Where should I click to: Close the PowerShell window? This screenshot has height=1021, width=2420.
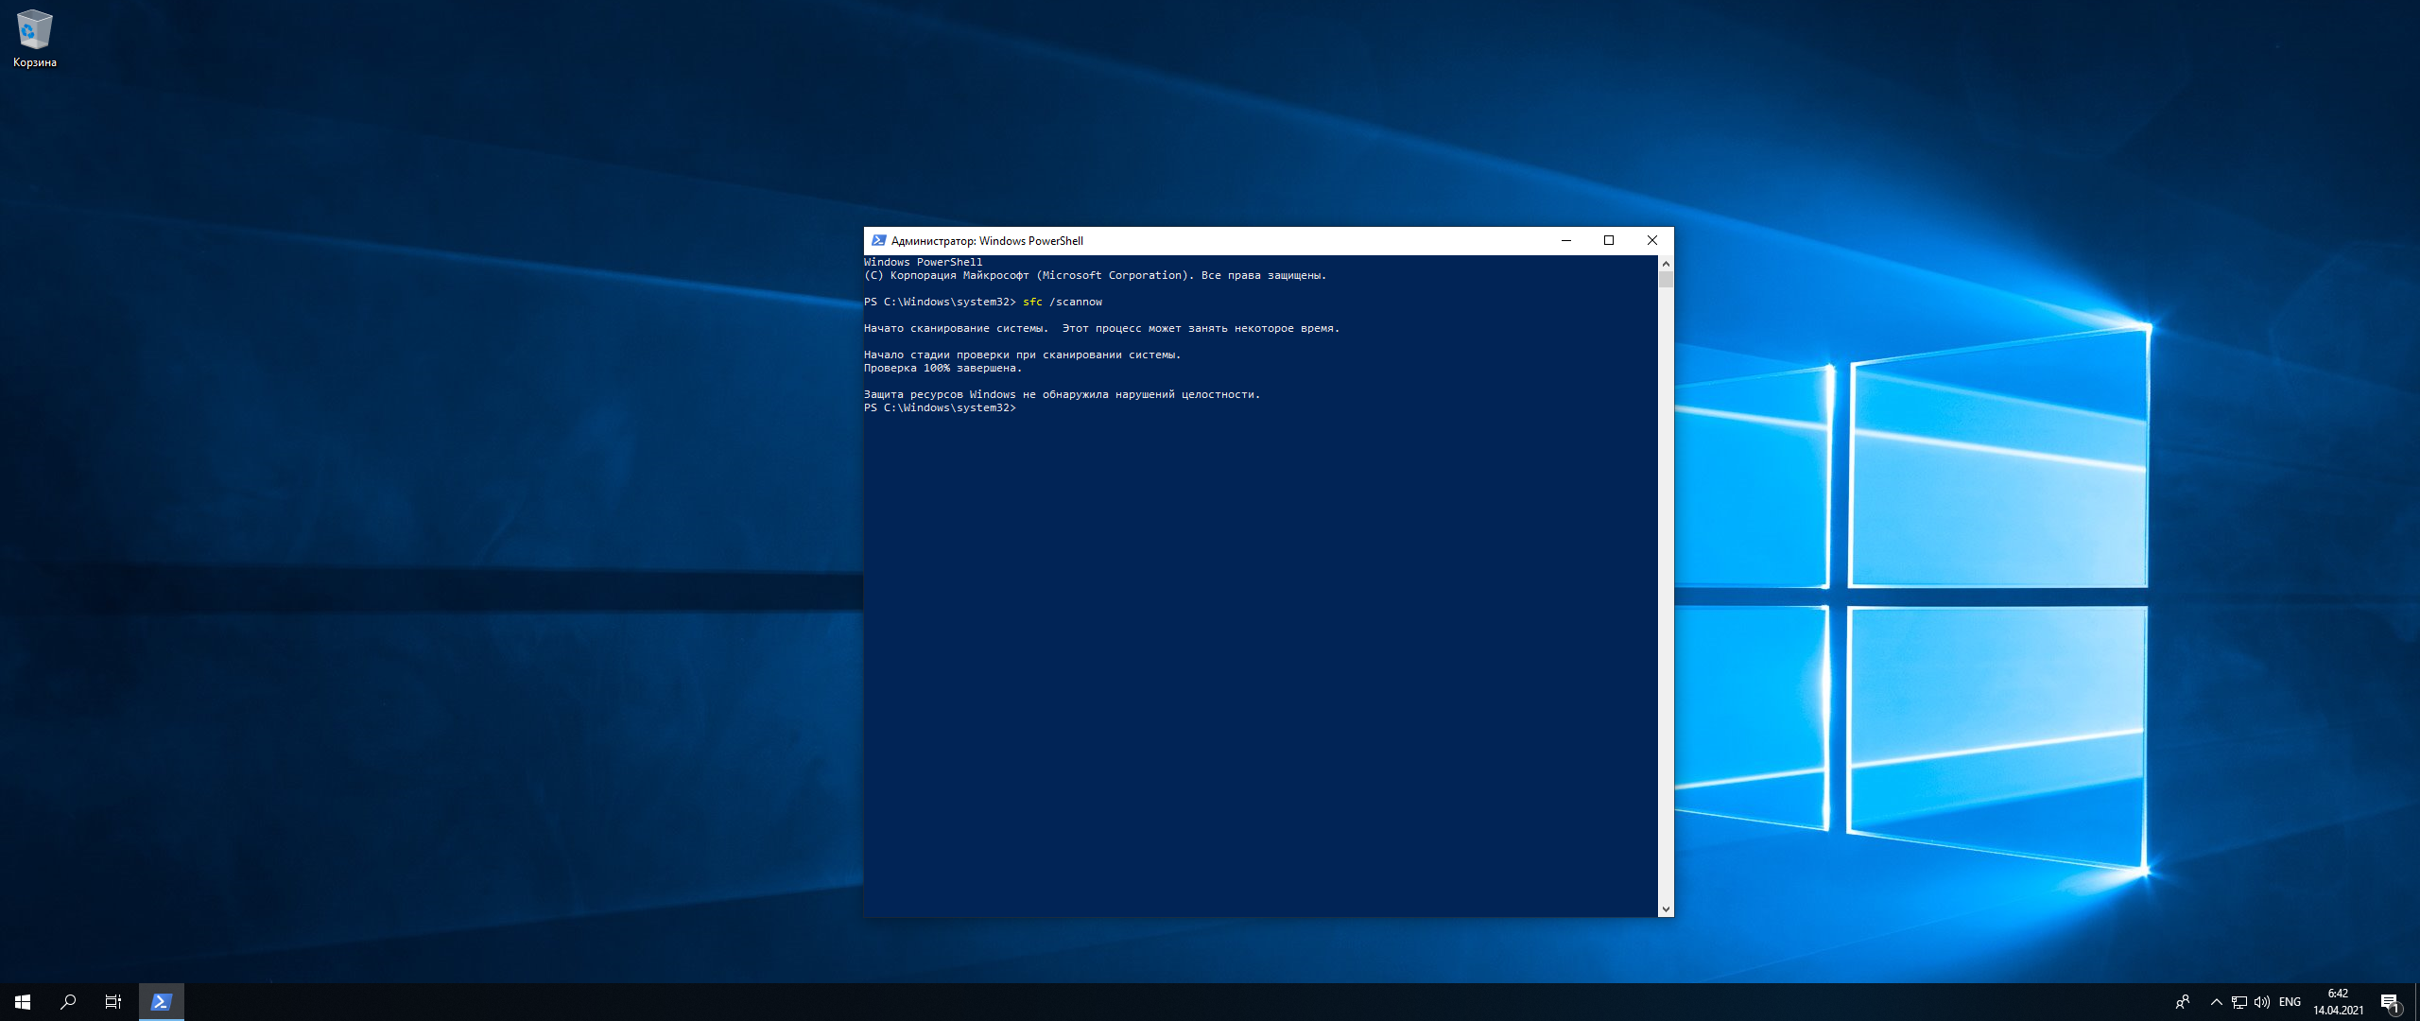point(1652,241)
